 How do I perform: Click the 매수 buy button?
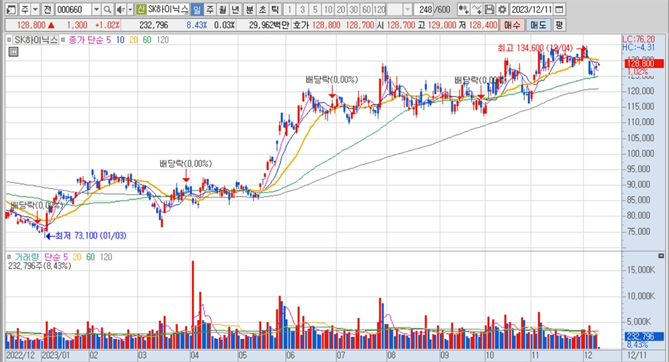(512, 25)
